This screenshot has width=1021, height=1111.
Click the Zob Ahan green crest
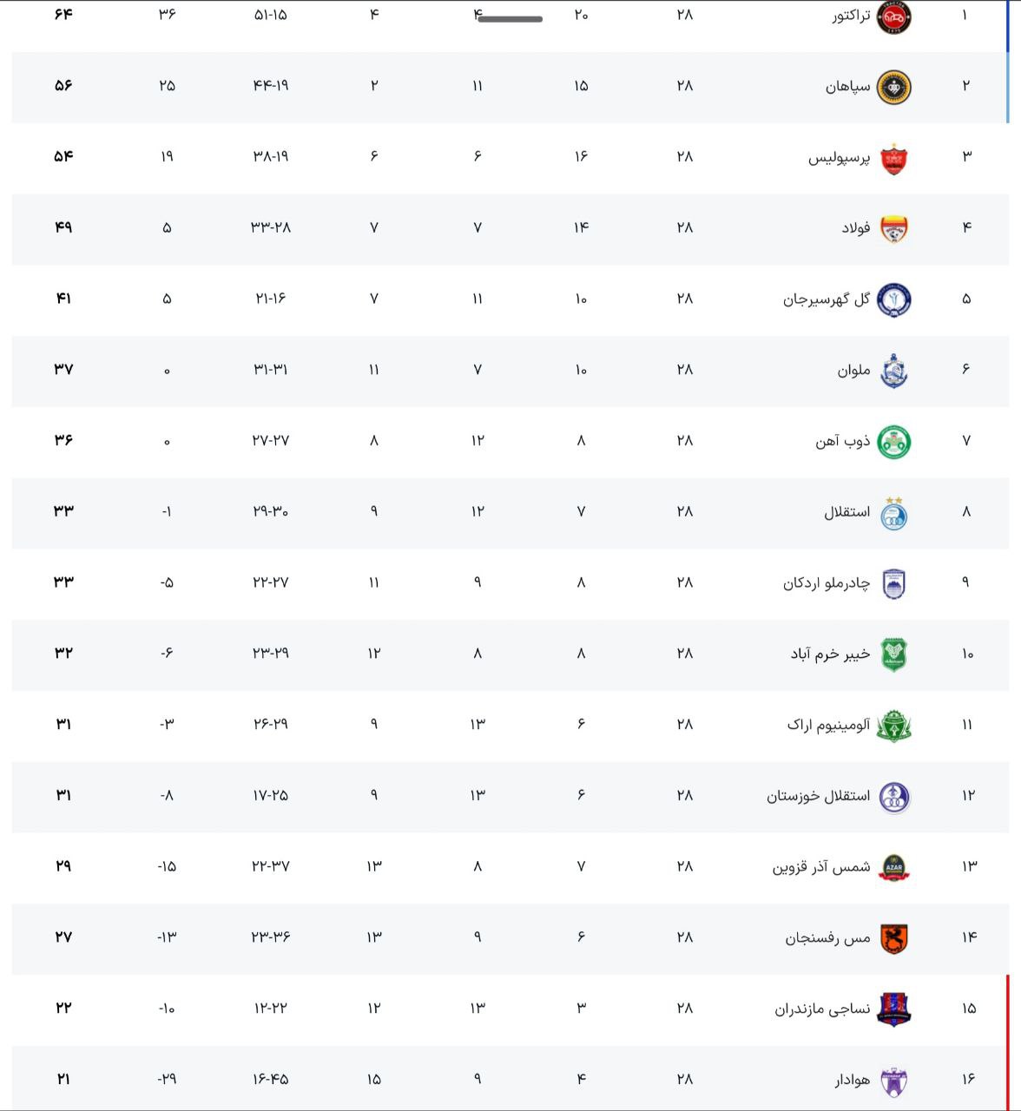coord(893,442)
